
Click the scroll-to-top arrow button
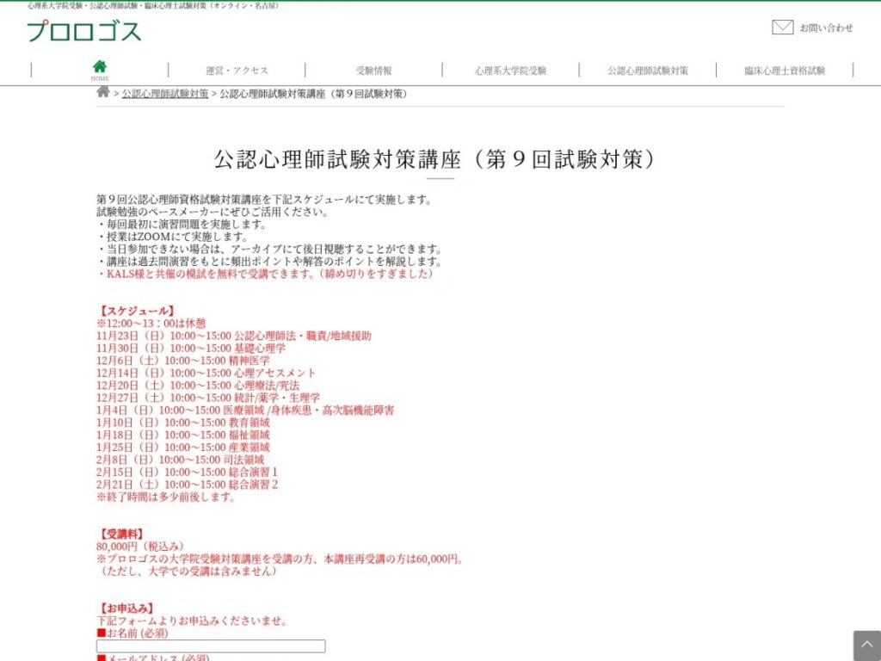[x=867, y=646]
